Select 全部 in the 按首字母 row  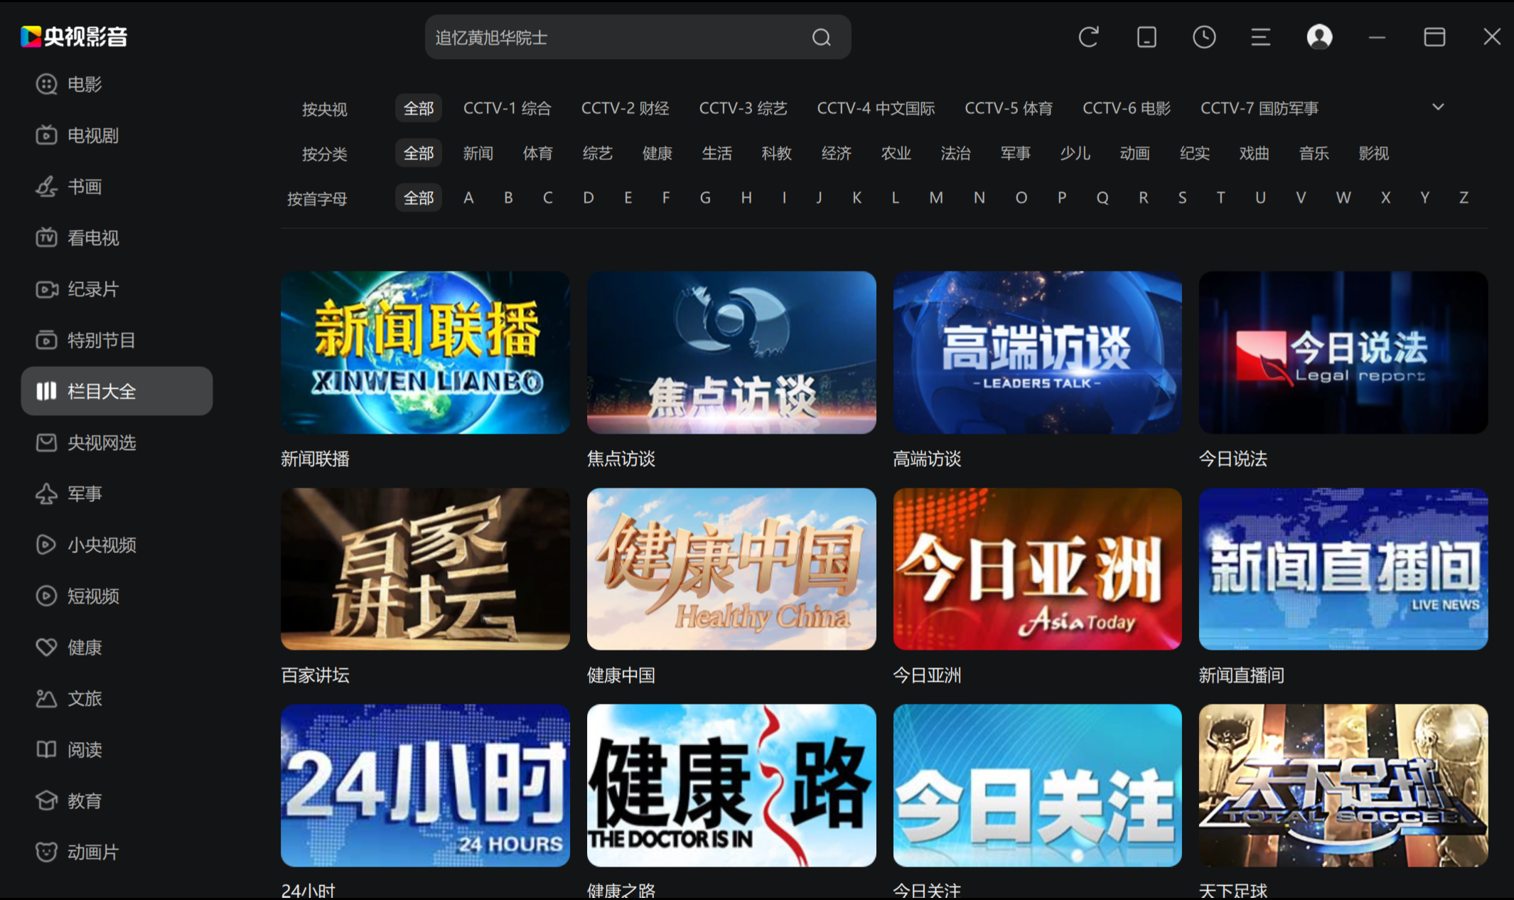(x=419, y=198)
